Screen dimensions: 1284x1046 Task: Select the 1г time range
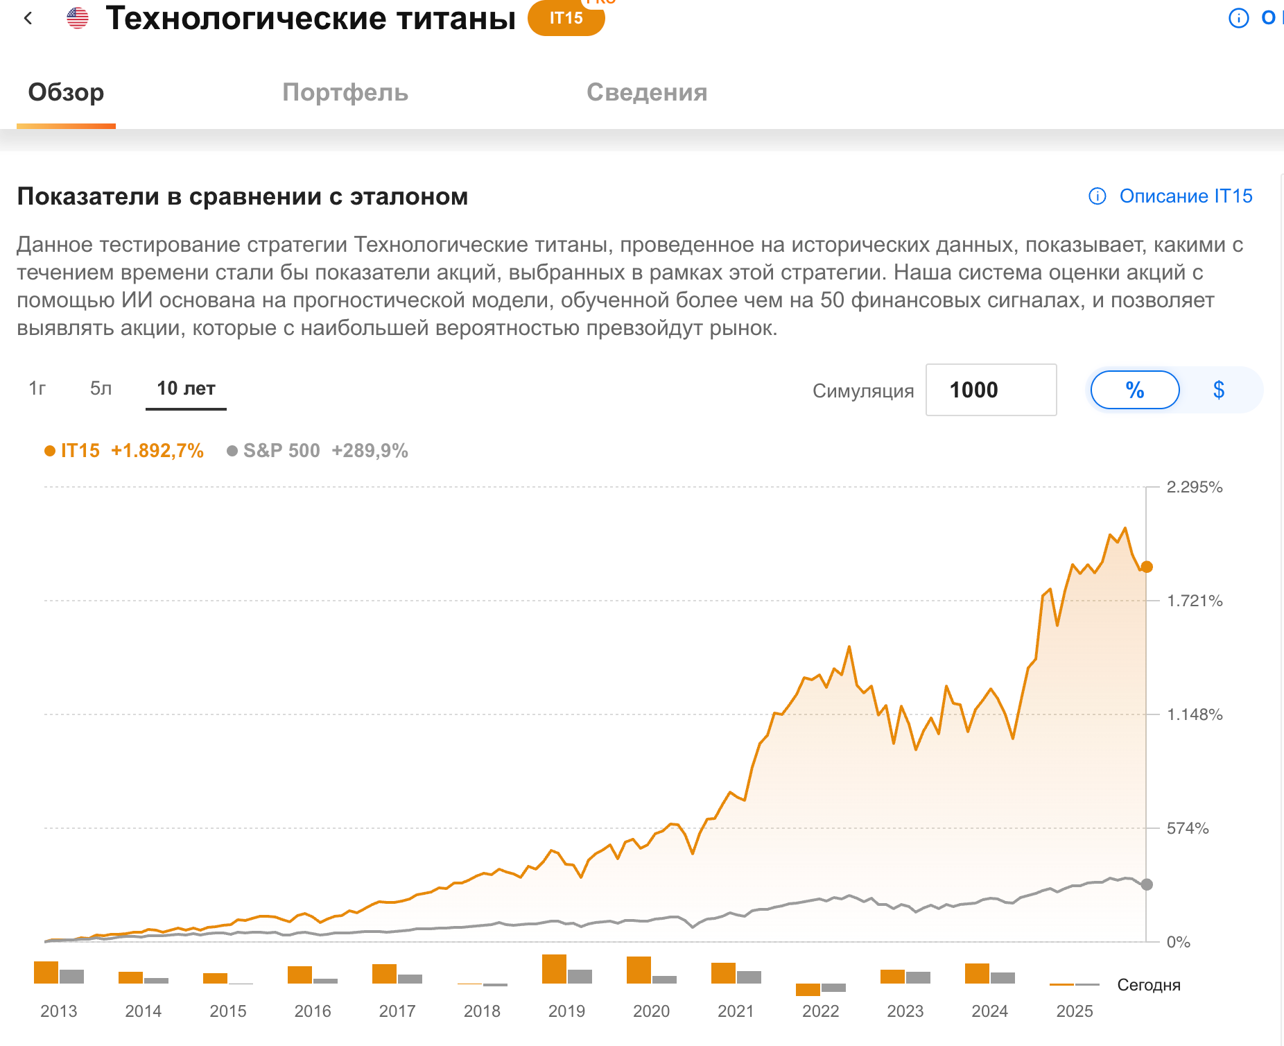37,388
